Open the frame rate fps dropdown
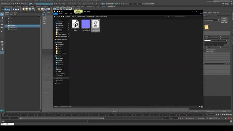Screen dimensions: 233x131 (x=213, y=118)
